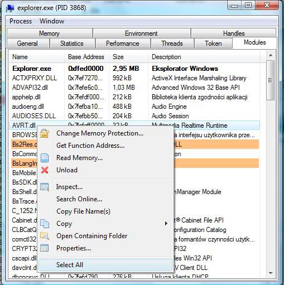
Task: Click the explorer.exe title bar icon
Action: pyautogui.click(x=10, y=8)
